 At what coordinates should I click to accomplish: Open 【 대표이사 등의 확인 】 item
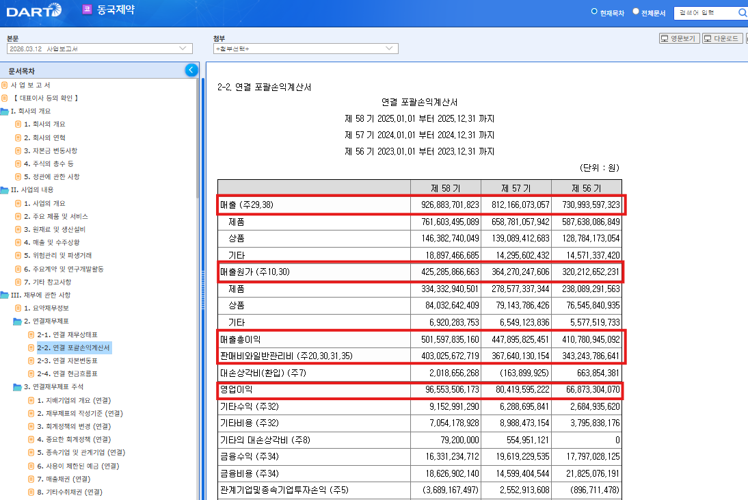coord(45,98)
